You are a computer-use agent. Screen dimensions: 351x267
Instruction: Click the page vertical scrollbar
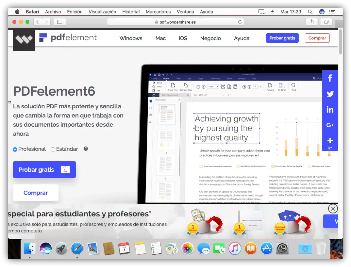[341, 42]
